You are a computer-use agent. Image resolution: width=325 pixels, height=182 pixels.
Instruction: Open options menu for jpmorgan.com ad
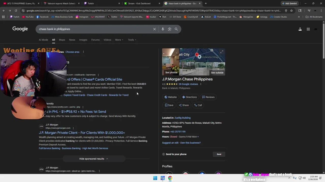point(73,128)
